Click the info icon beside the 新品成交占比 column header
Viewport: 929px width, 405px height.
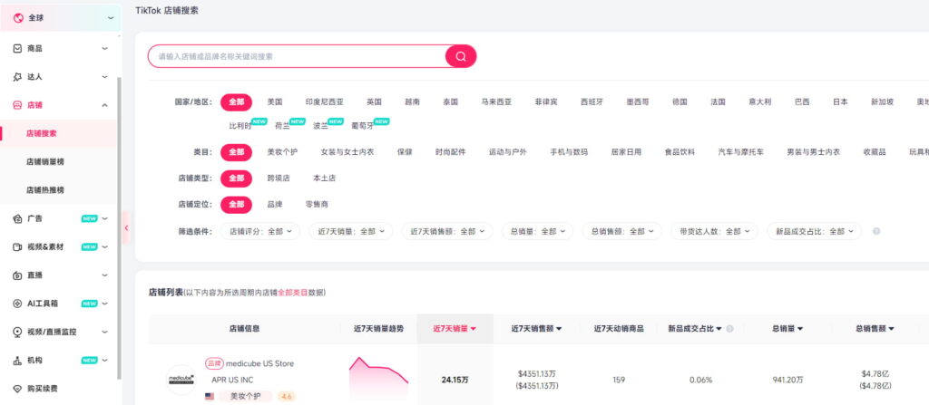click(729, 329)
